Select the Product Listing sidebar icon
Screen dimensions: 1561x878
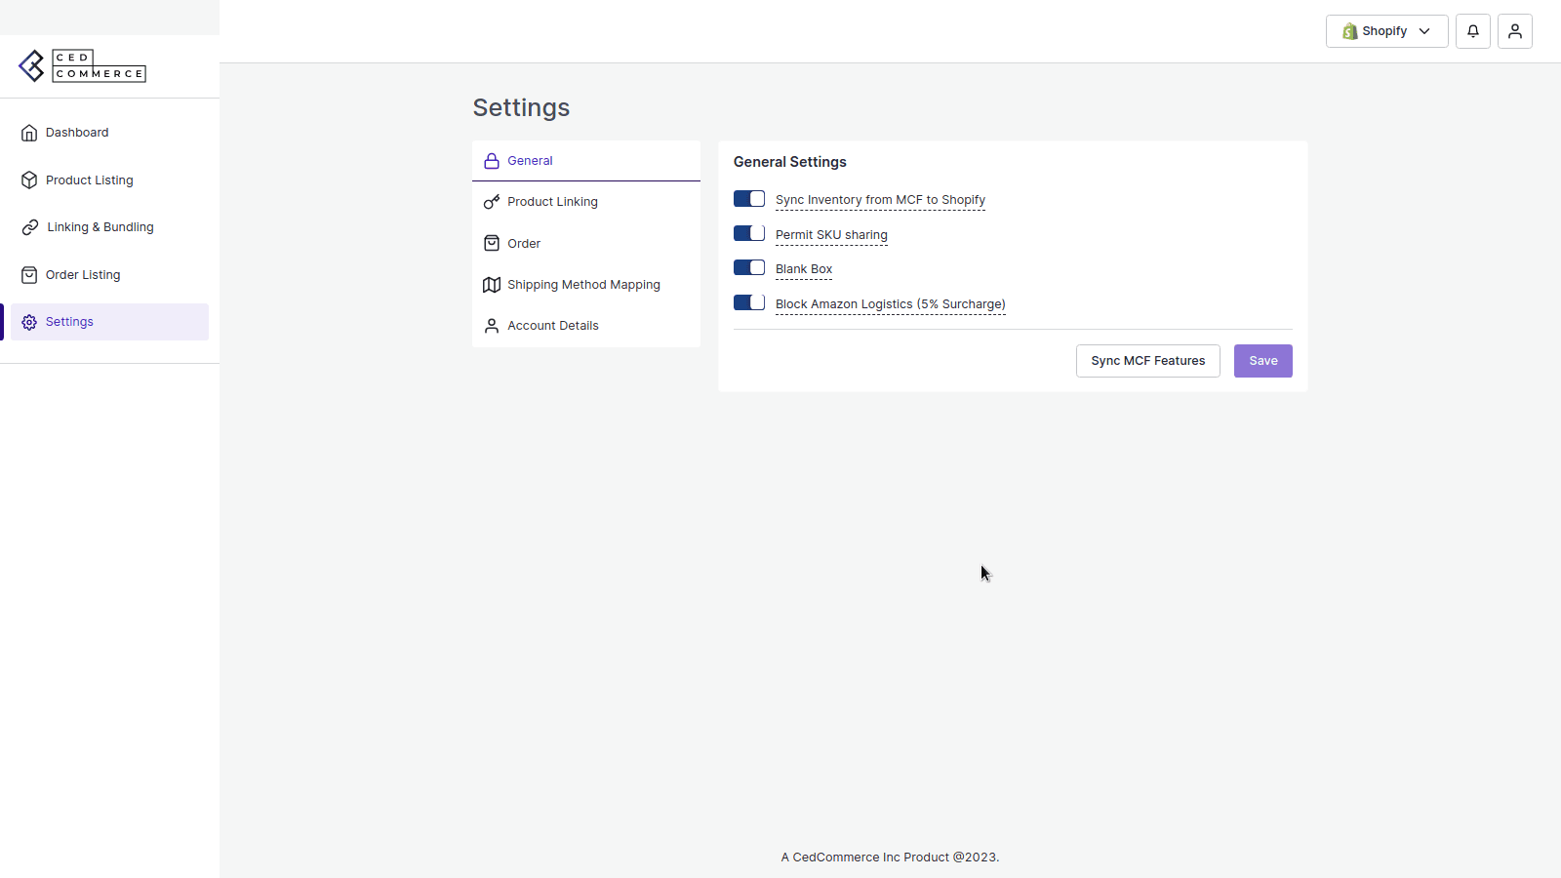click(x=29, y=180)
